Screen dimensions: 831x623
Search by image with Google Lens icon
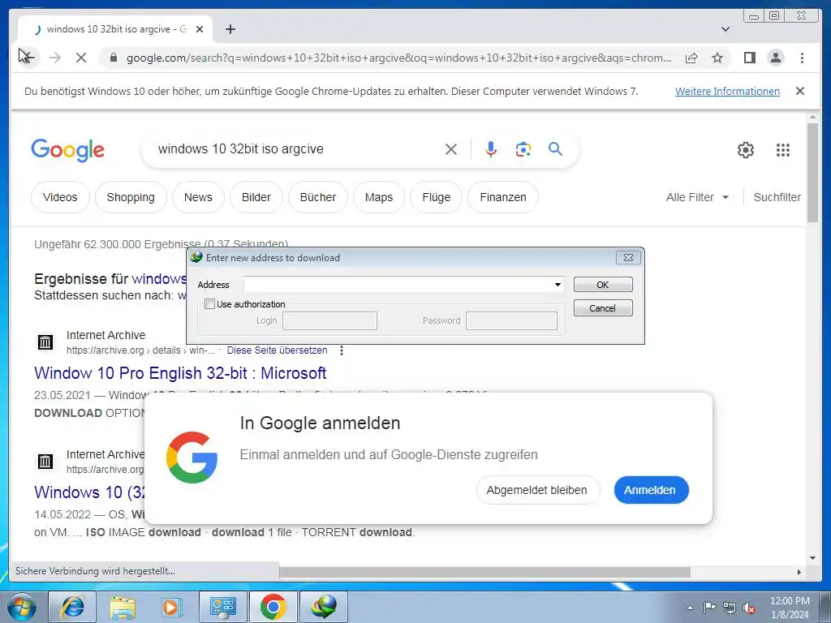point(523,149)
